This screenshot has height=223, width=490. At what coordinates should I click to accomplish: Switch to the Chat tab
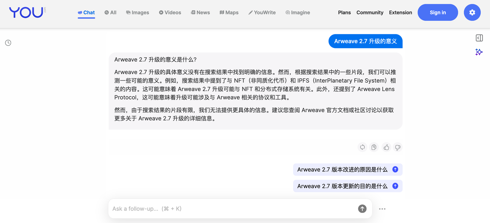[x=86, y=13]
